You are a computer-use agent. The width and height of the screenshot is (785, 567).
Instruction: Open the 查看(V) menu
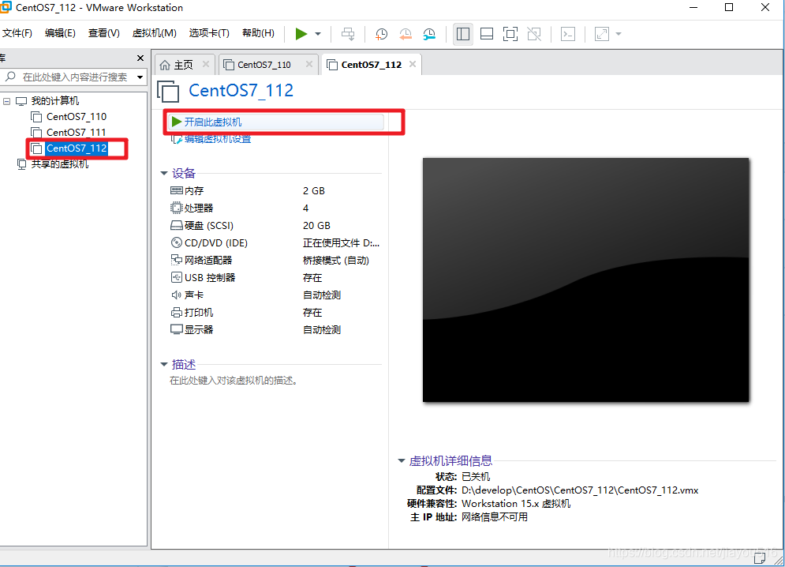(103, 33)
